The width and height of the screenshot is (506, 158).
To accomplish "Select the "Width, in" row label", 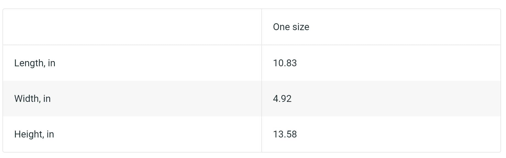I will [x=32, y=99].
